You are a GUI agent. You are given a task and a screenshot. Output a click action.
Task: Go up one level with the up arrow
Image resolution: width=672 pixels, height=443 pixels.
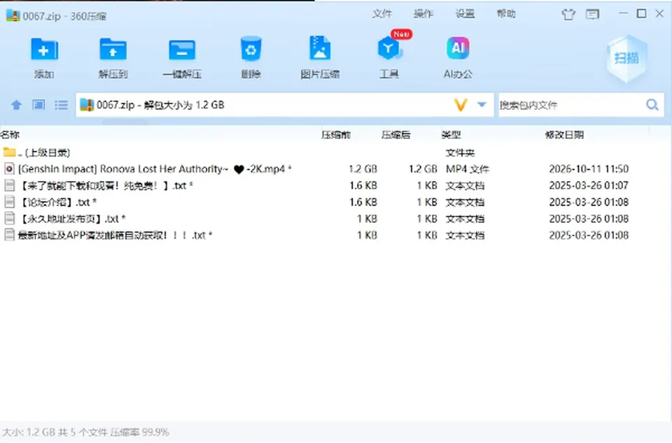pos(16,105)
